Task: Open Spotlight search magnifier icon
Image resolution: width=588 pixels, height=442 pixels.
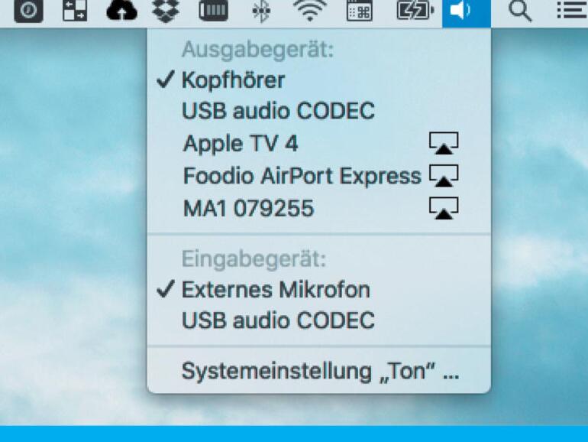Action: coord(520,11)
